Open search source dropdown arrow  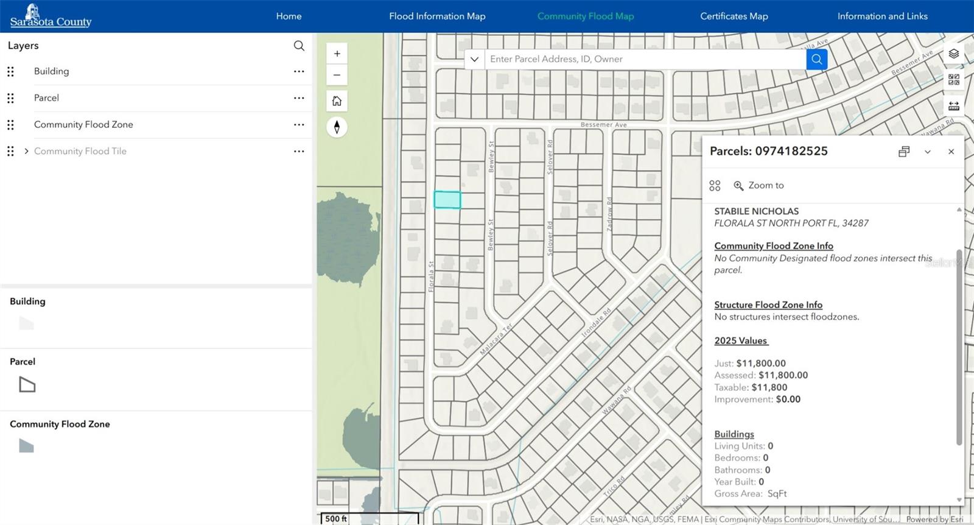pos(474,59)
